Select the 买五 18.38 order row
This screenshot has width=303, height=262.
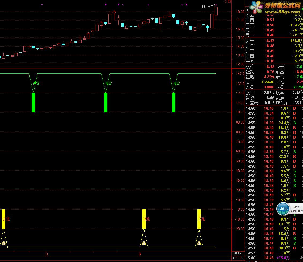274,61
